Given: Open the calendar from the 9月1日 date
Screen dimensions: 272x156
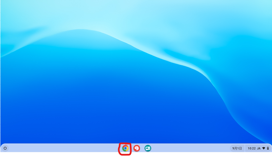Looking at the screenshot, I should (237, 148).
